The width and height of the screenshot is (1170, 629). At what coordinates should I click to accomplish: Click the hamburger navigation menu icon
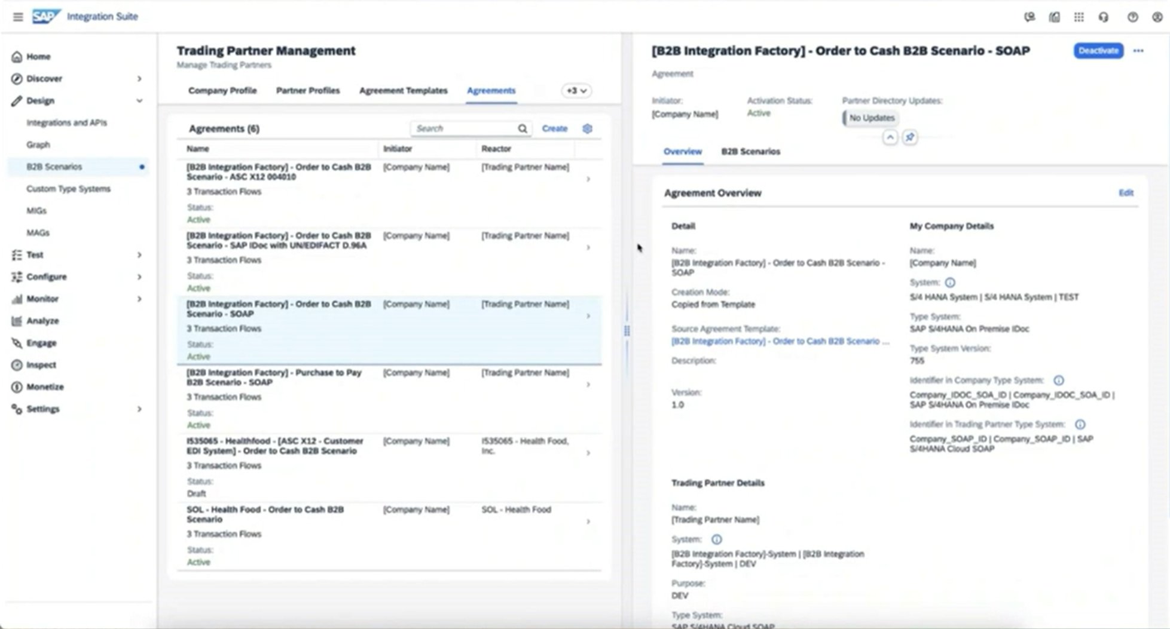[18, 17]
